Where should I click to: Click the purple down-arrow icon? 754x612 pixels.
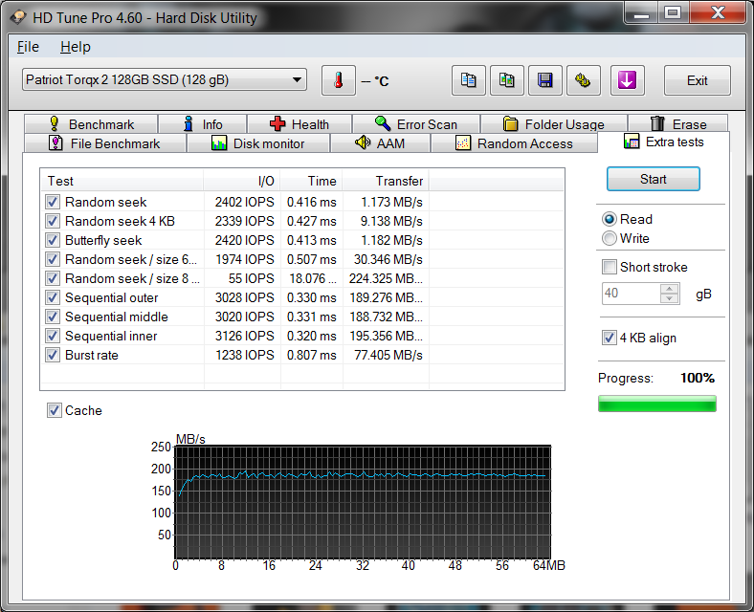[627, 80]
